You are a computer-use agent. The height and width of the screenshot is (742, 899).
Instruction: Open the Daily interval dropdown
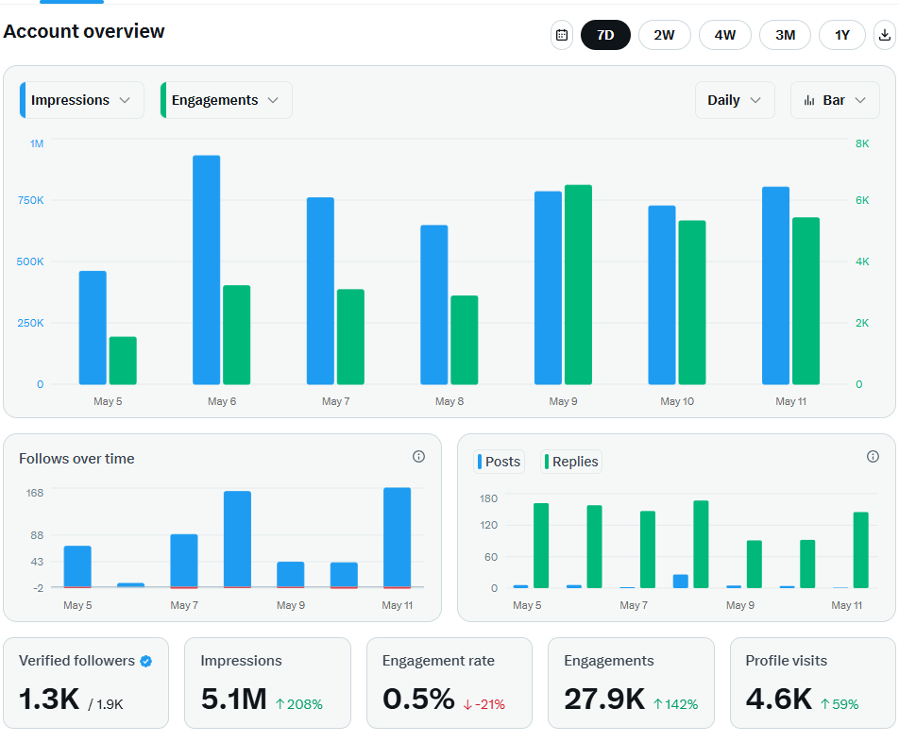point(735,100)
